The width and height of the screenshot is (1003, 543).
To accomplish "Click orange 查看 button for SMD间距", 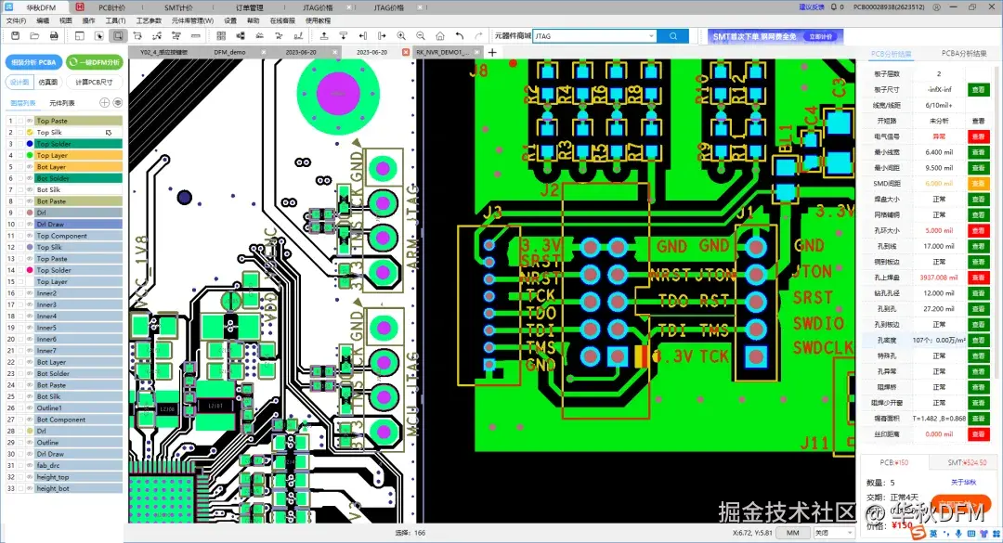I will click(x=978, y=184).
